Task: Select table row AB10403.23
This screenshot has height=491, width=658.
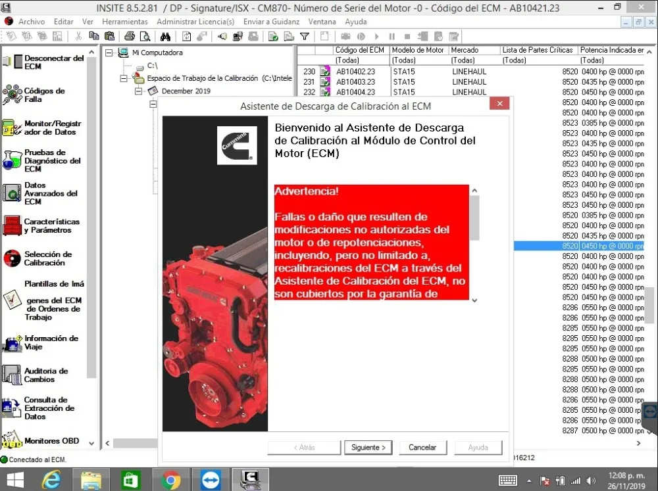Action: point(472,82)
